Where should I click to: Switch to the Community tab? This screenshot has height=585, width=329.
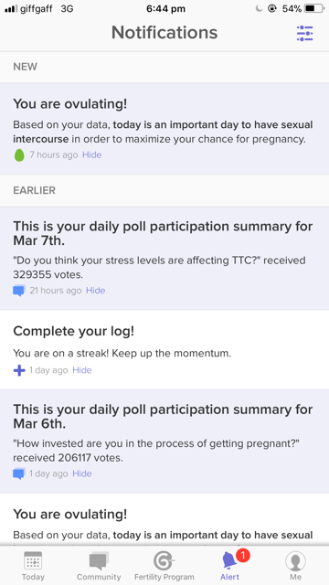coord(99,566)
